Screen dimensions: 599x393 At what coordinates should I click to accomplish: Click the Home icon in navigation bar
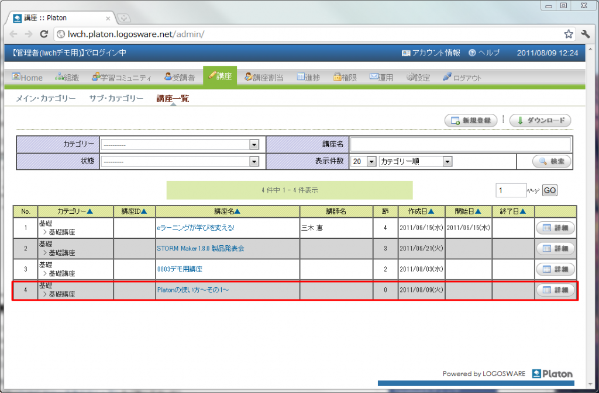pyautogui.click(x=16, y=77)
